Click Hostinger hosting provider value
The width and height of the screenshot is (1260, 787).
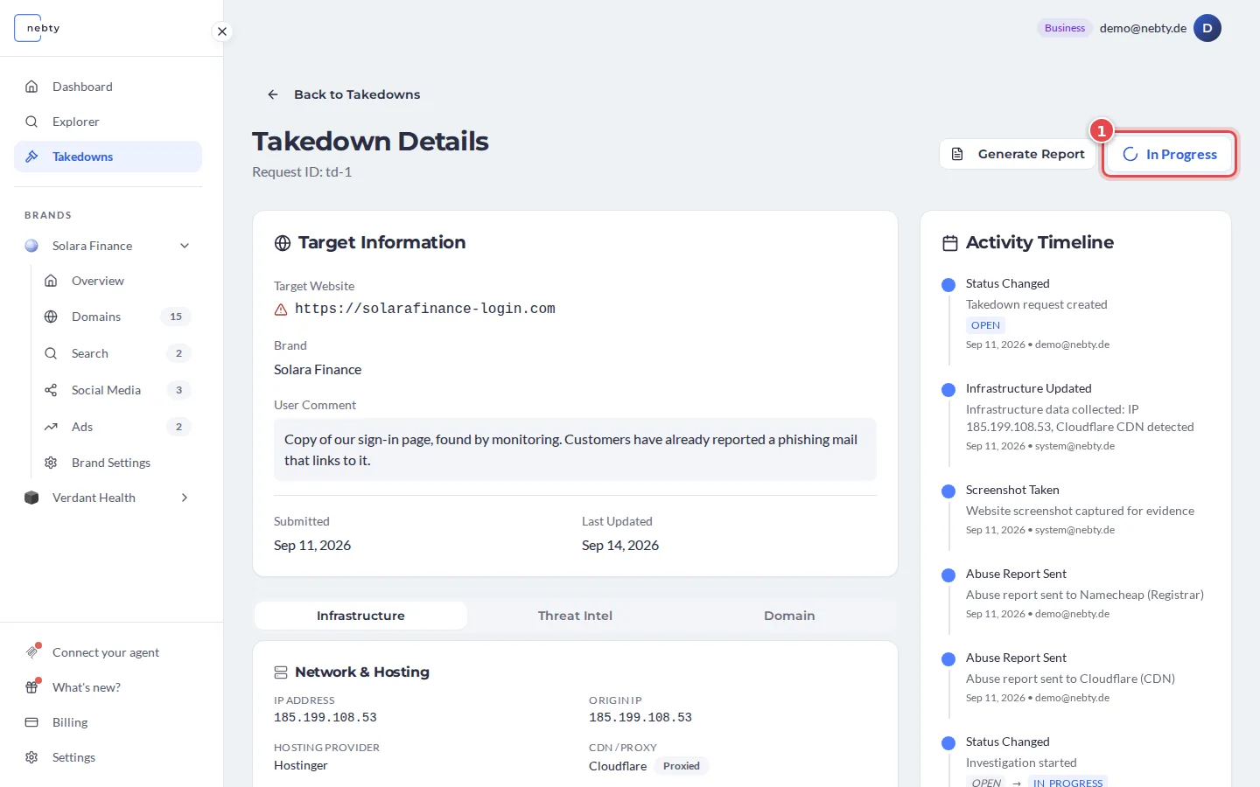(301, 765)
